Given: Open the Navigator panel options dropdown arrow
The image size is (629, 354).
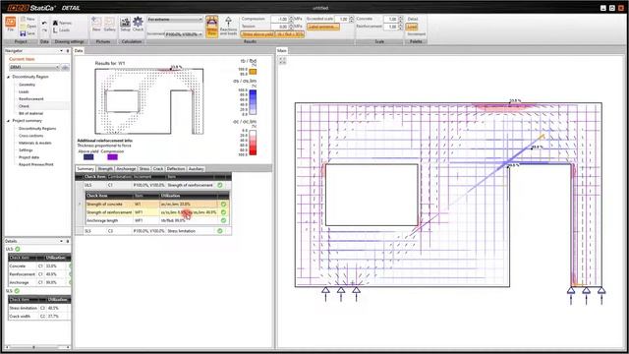Looking at the screenshot, I should tap(61, 51).
